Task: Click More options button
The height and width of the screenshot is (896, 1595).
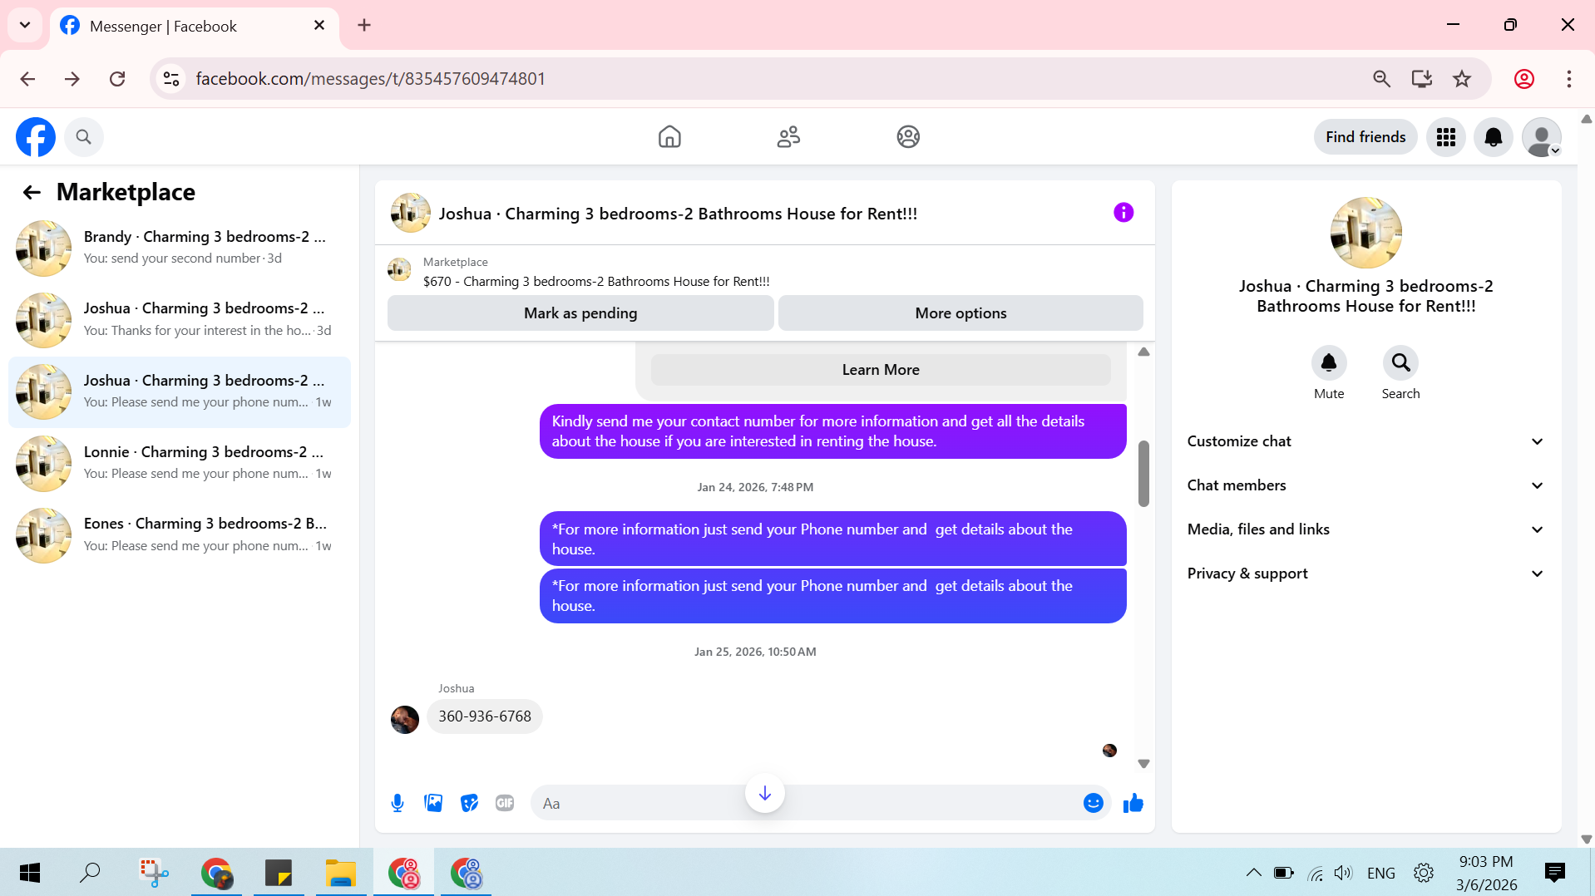Action: [x=960, y=313]
